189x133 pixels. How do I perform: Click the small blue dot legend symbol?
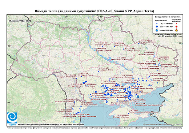click(157, 23)
